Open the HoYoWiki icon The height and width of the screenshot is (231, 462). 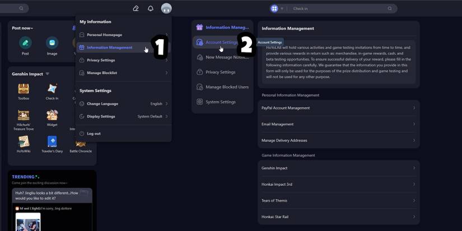point(24,142)
